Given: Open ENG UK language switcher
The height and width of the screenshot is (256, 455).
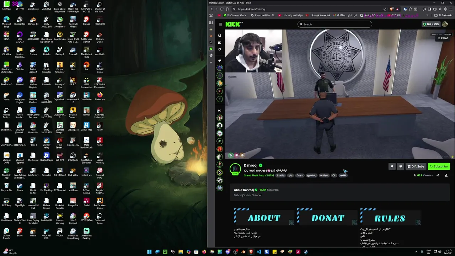Looking at the screenshot, I should click(429, 252).
